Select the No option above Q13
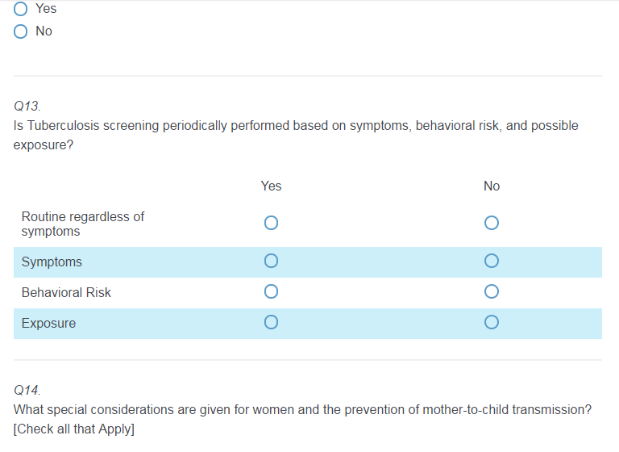 pyautogui.click(x=21, y=31)
